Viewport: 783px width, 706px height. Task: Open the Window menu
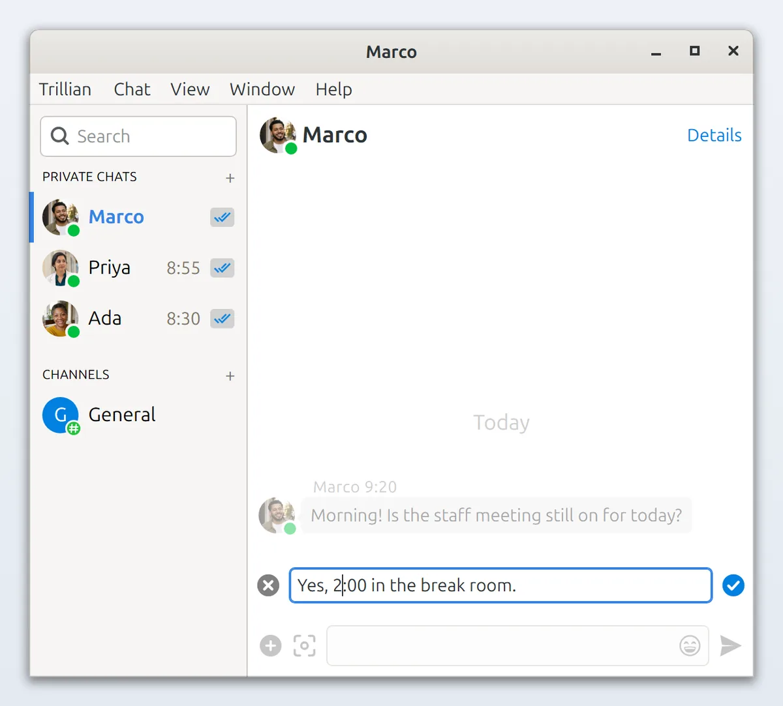click(x=262, y=89)
